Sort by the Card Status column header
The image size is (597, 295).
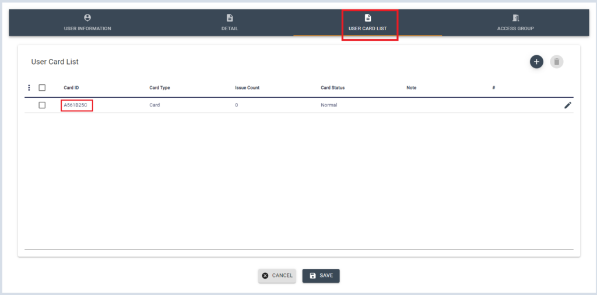click(x=333, y=88)
